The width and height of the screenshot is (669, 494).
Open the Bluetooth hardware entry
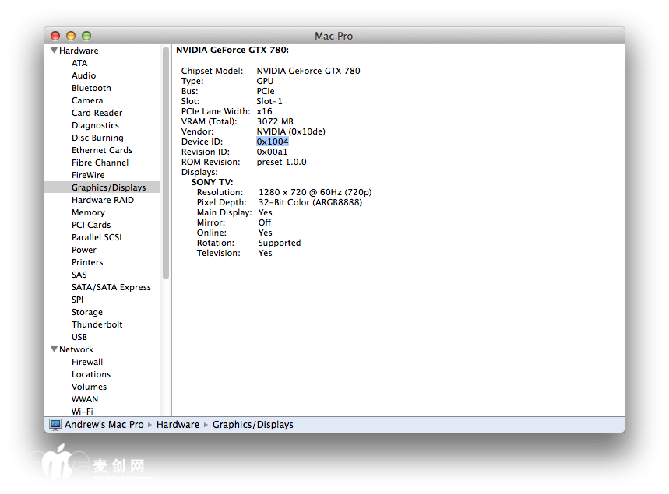(91, 88)
